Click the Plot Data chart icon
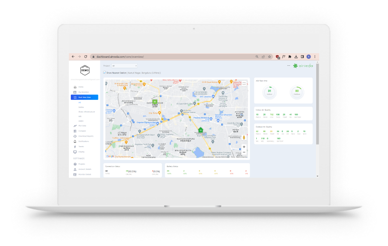The width and height of the screenshot is (388, 246). point(75,126)
